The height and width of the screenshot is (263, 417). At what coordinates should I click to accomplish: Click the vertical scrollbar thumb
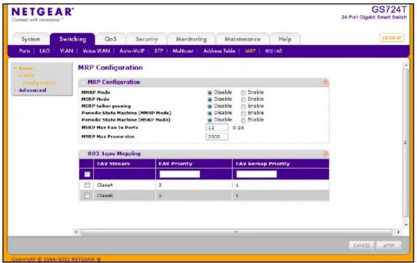point(406,143)
